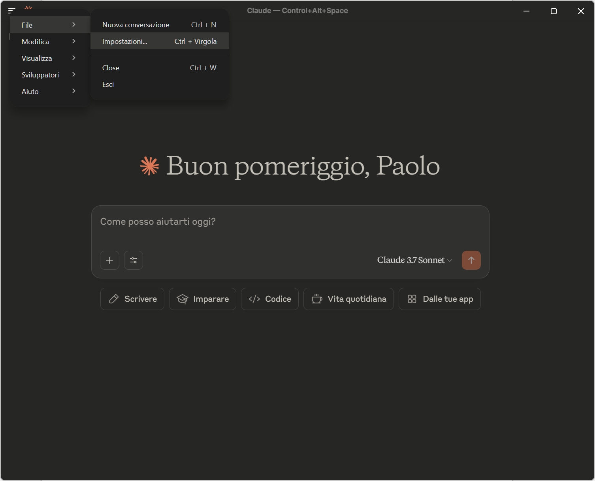This screenshot has height=481, width=595.
Task: Open the search and tools sliders icon
Action: coord(134,260)
